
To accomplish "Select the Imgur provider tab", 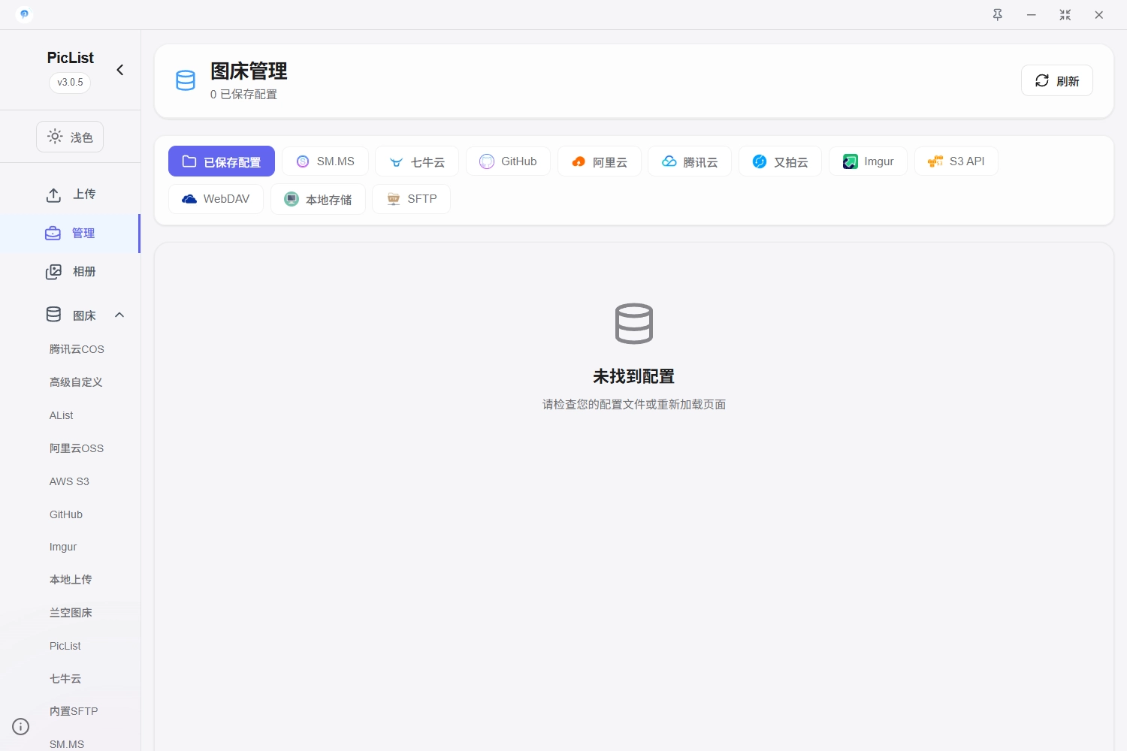I will [x=868, y=161].
